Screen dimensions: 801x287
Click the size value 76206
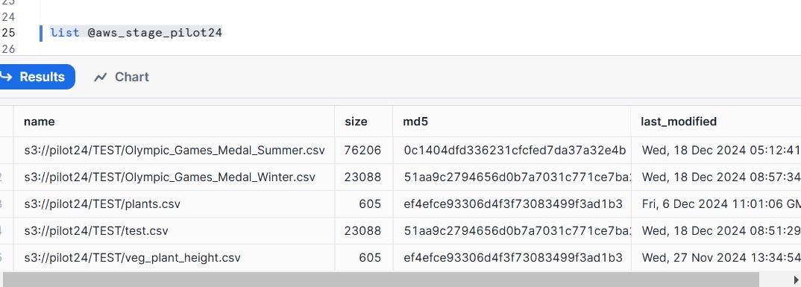(362, 150)
